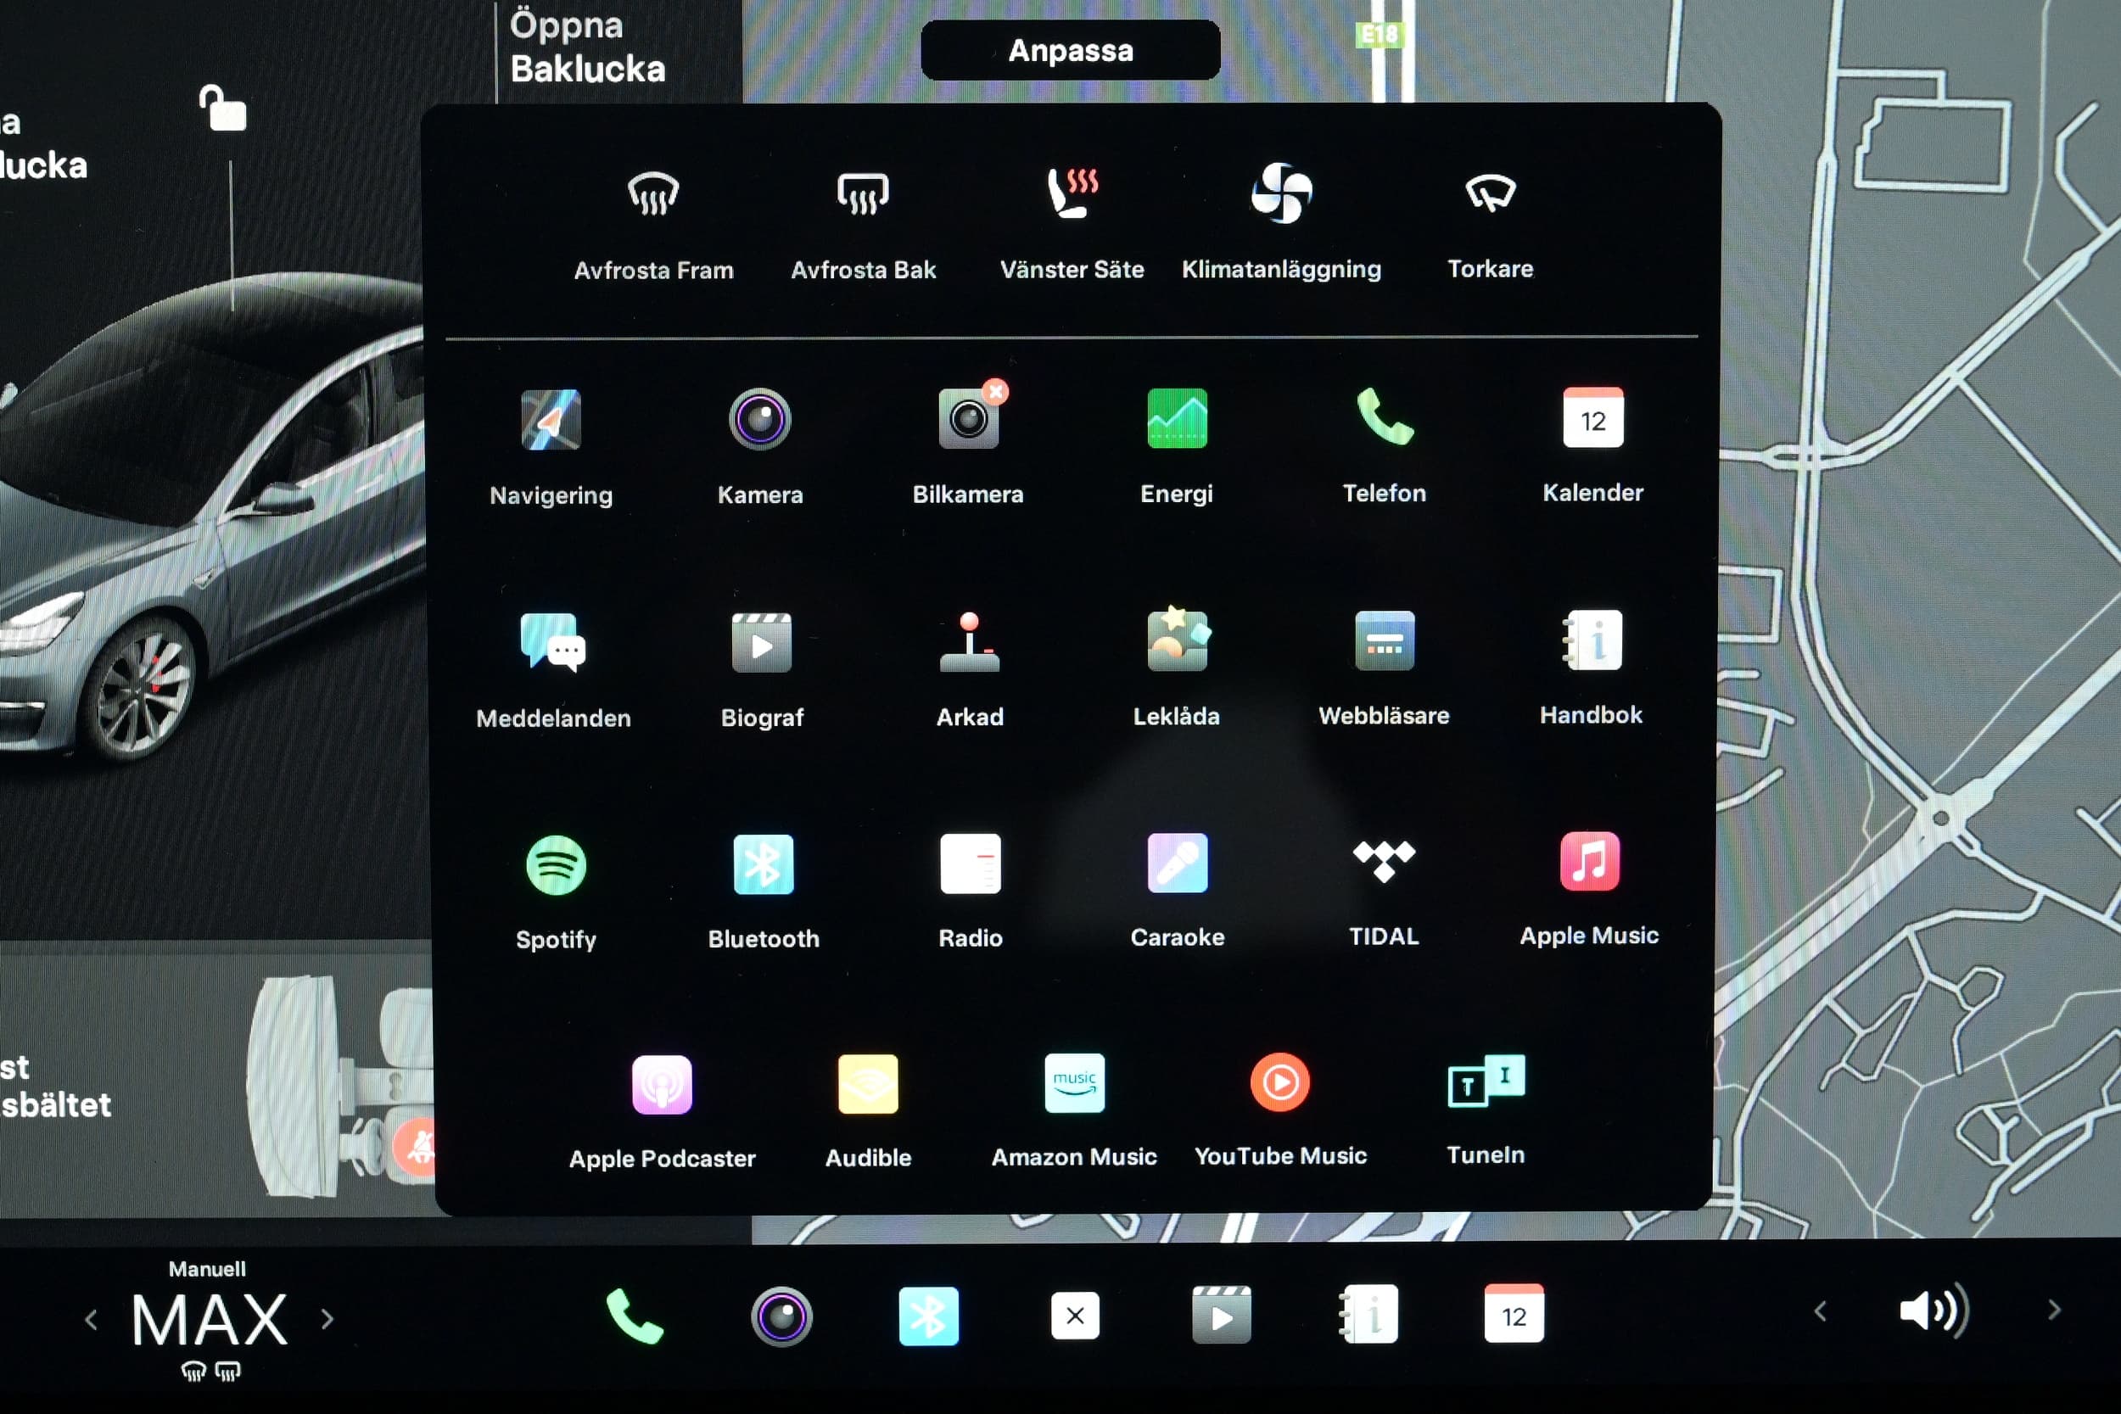
Task: Open the Radio app
Action: [971, 863]
